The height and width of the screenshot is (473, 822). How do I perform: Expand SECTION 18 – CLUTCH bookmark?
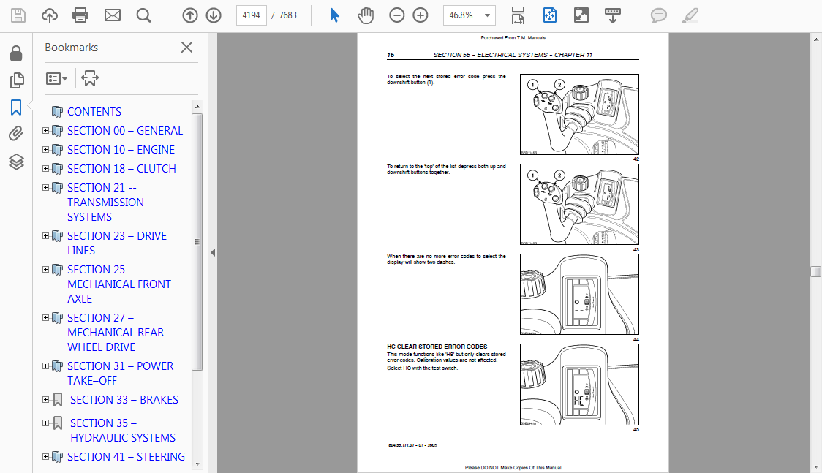45,168
